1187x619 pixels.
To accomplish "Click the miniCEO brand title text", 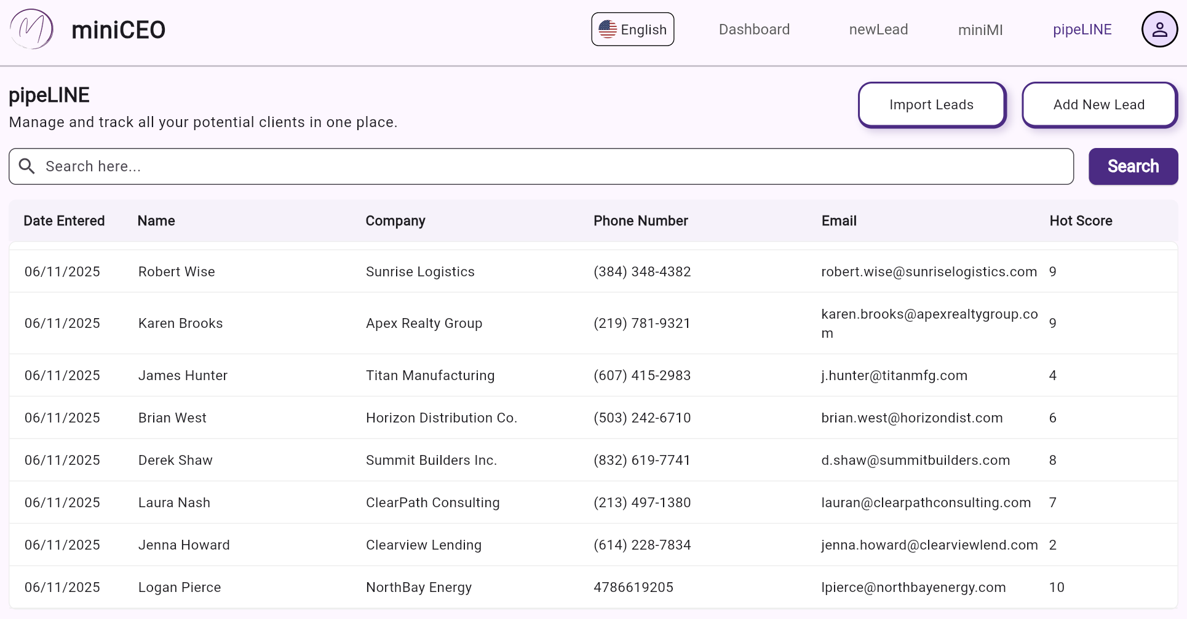I will (x=118, y=30).
